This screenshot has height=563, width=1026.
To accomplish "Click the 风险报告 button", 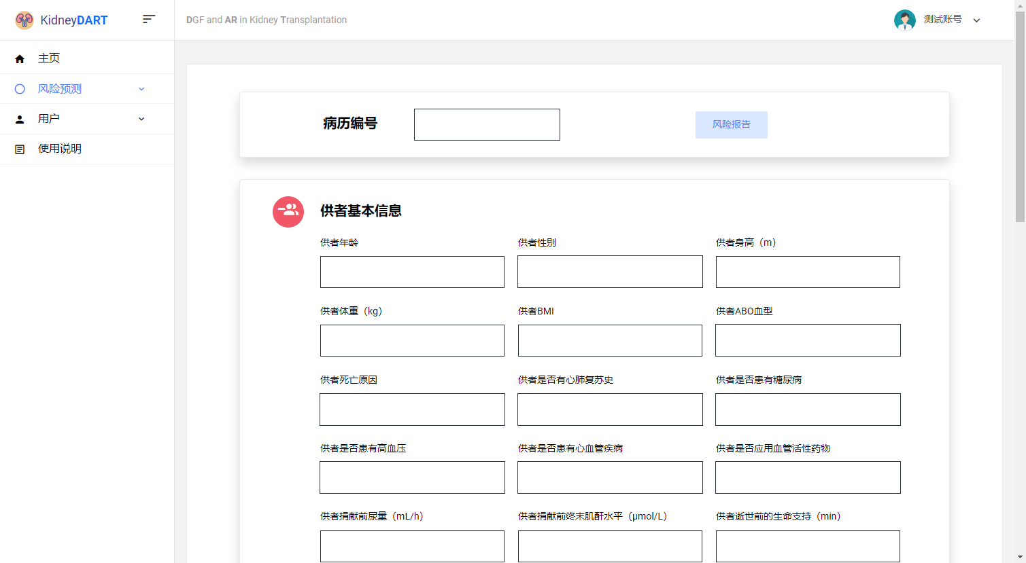I will (731, 124).
